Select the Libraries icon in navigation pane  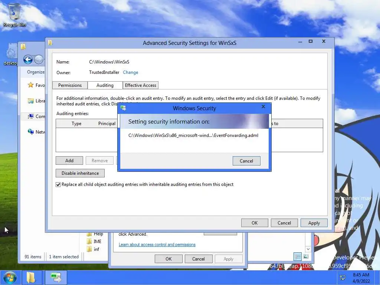point(30,101)
